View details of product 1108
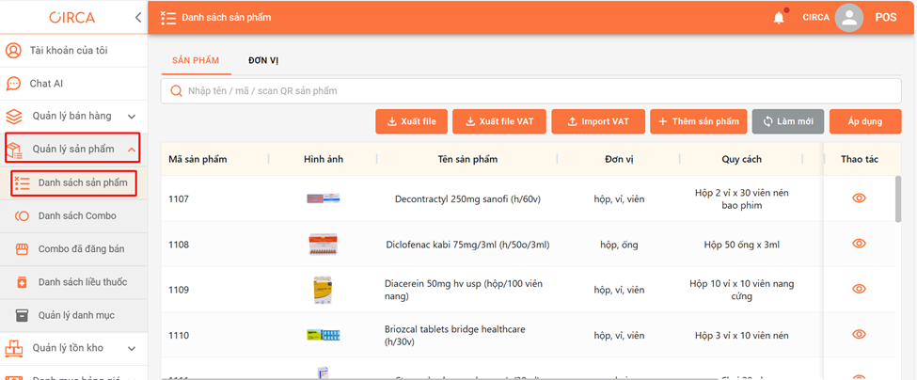 [x=858, y=244]
